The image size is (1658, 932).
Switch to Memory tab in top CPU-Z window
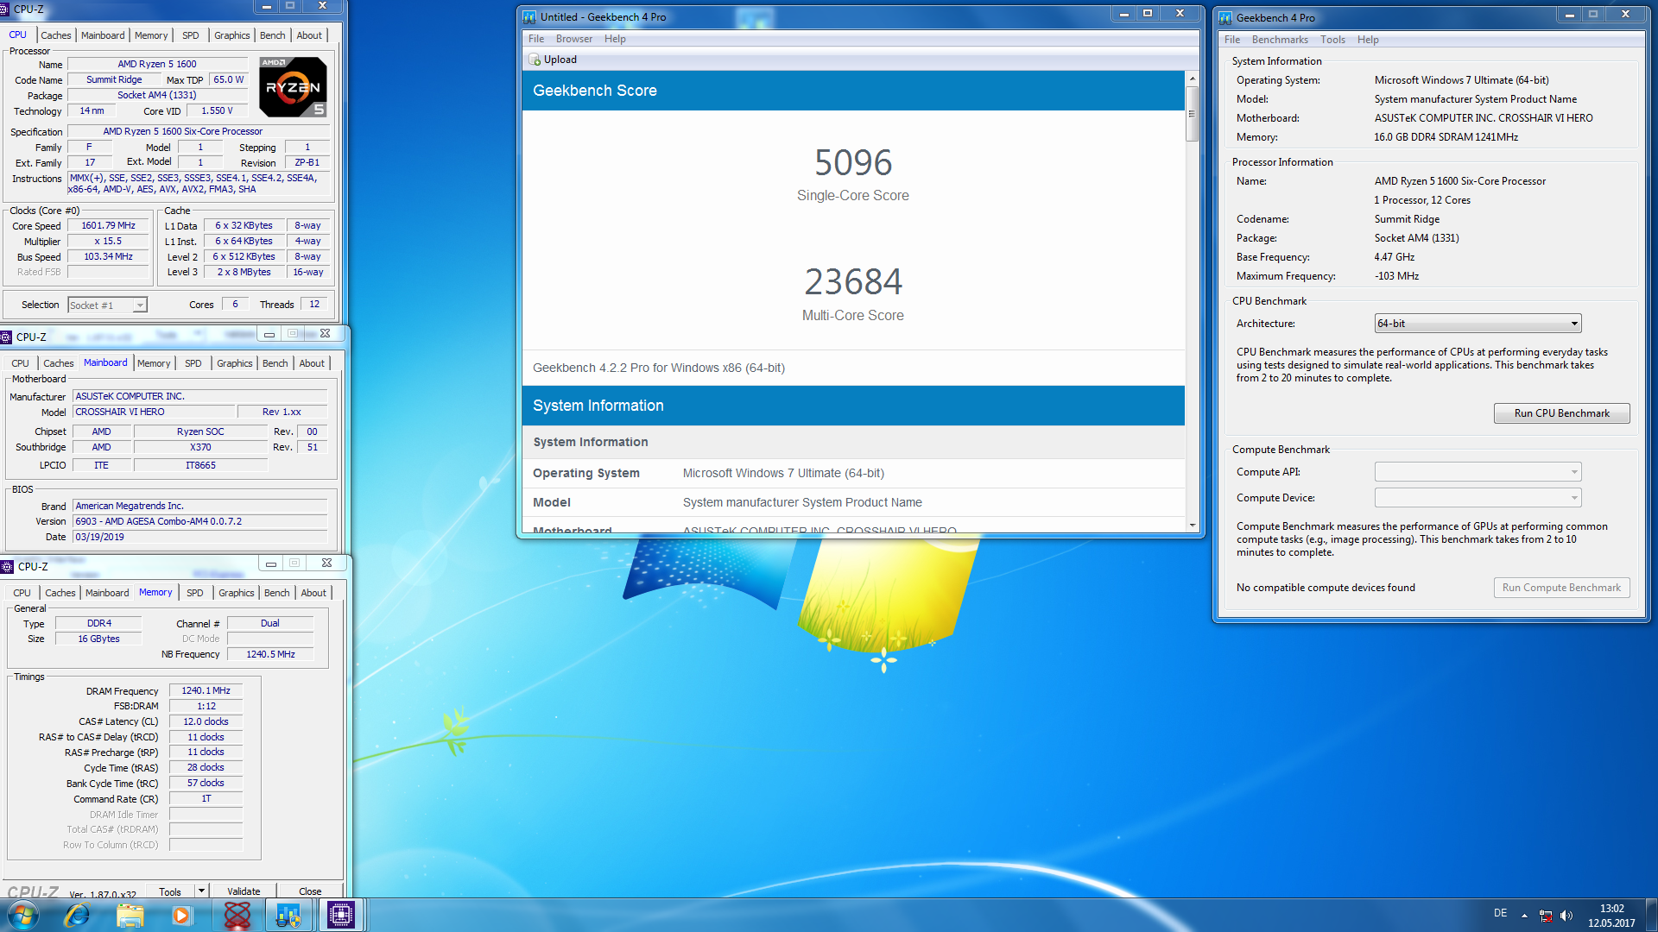pos(151,35)
